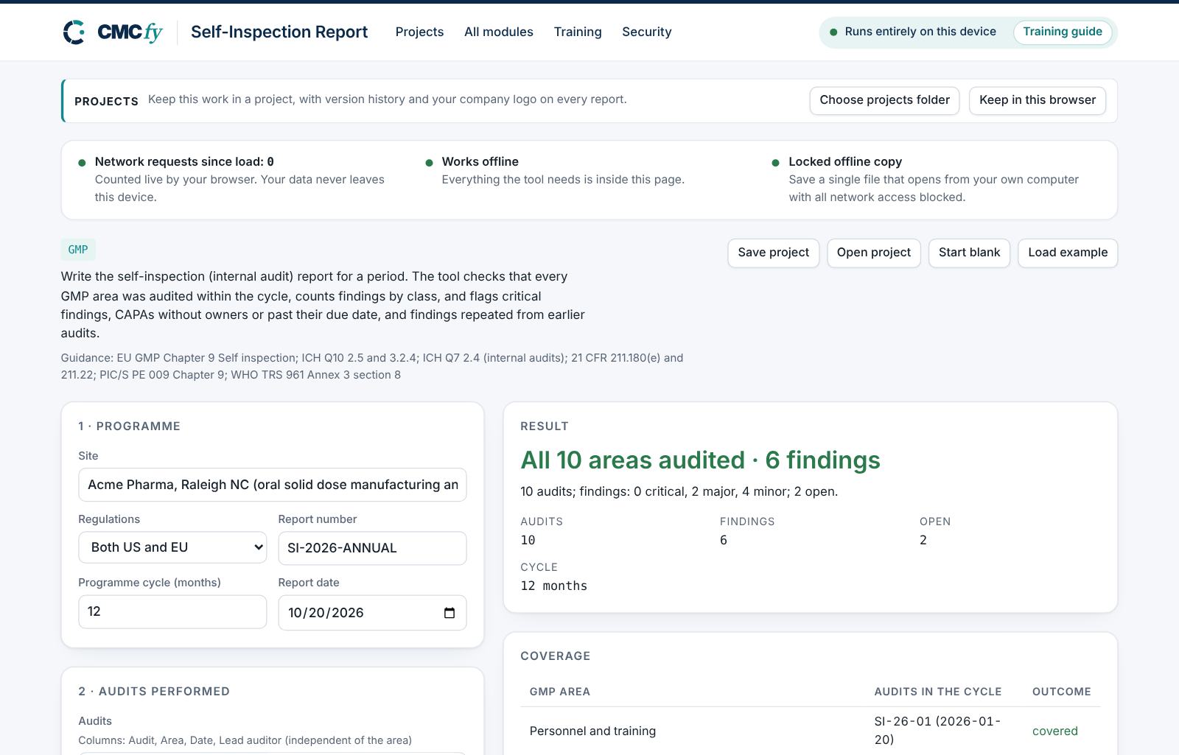Click 'Network requests since load: 0' text

pos(184,161)
